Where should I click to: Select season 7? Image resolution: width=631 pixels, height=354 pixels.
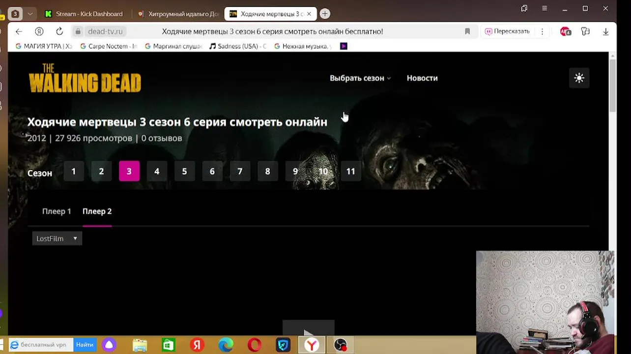point(240,171)
